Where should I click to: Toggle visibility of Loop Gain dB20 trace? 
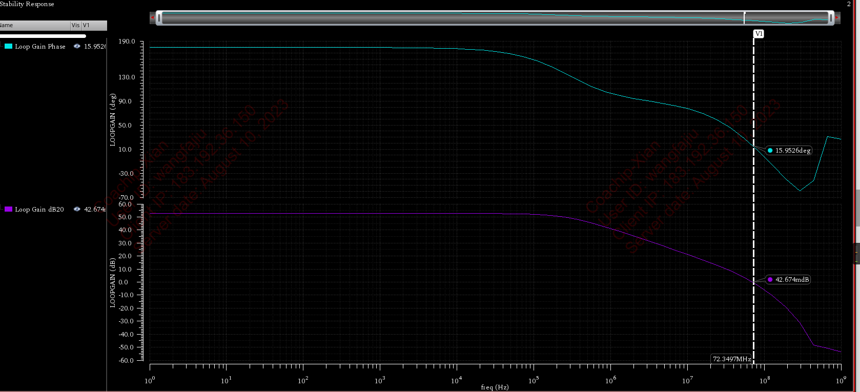[x=77, y=210]
